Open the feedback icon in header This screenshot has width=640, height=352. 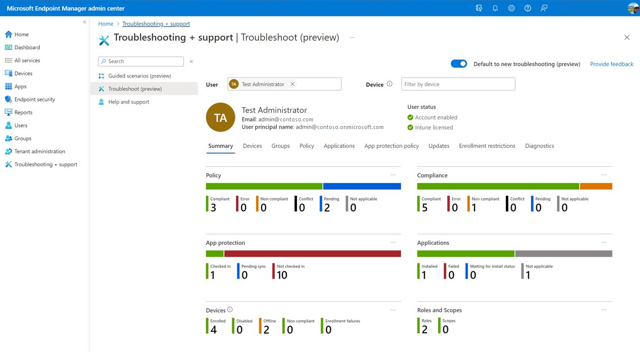[544, 8]
